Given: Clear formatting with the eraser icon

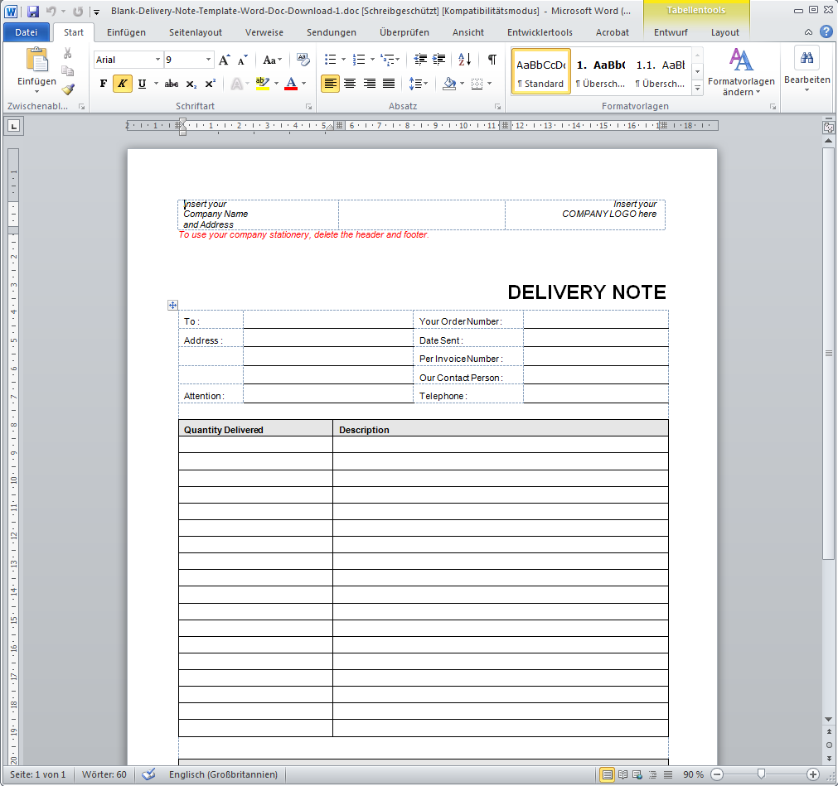Looking at the screenshot, I should 303,60.
